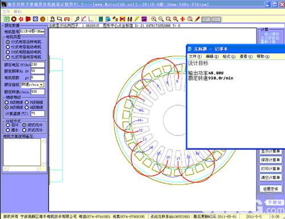
Task: Open the 帮助 menu in main window
Action: [x=17, y=12]
